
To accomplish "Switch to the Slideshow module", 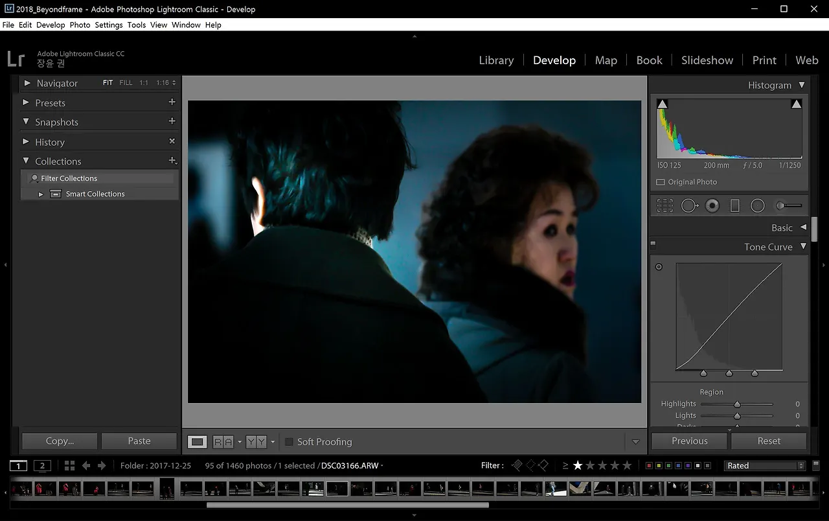I will coord(707,60).
